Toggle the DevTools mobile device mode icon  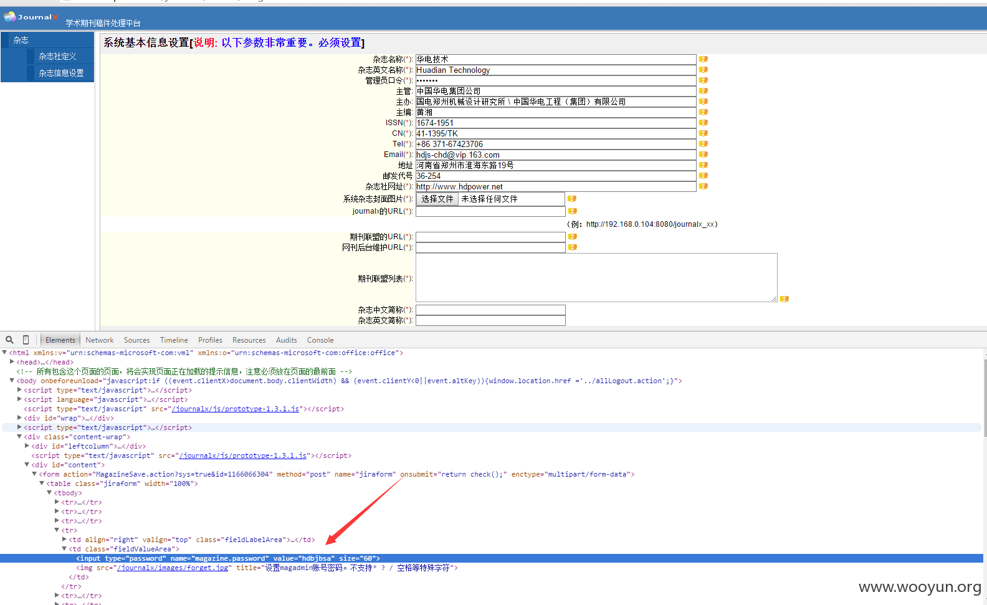click(x=26, y=340)
